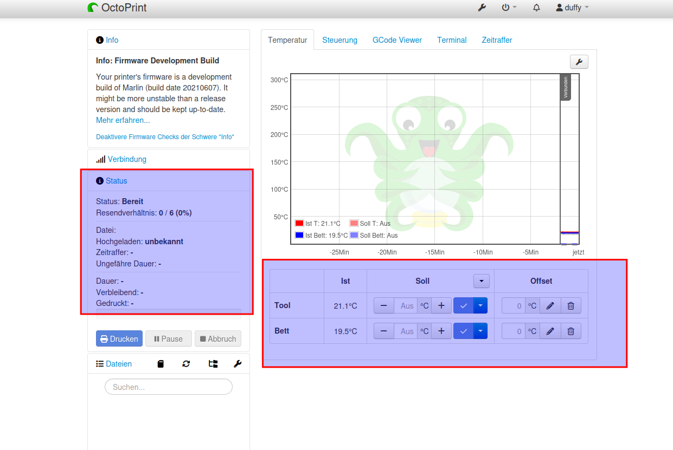The image size is (673, 450).
Task: Open the duffy user menu
Action: click(x=572, y=8)
